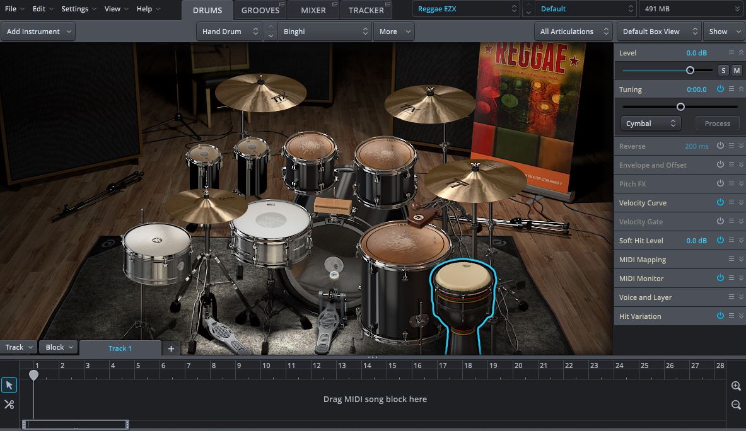Switch to the Grooves tab

[260, 10]
